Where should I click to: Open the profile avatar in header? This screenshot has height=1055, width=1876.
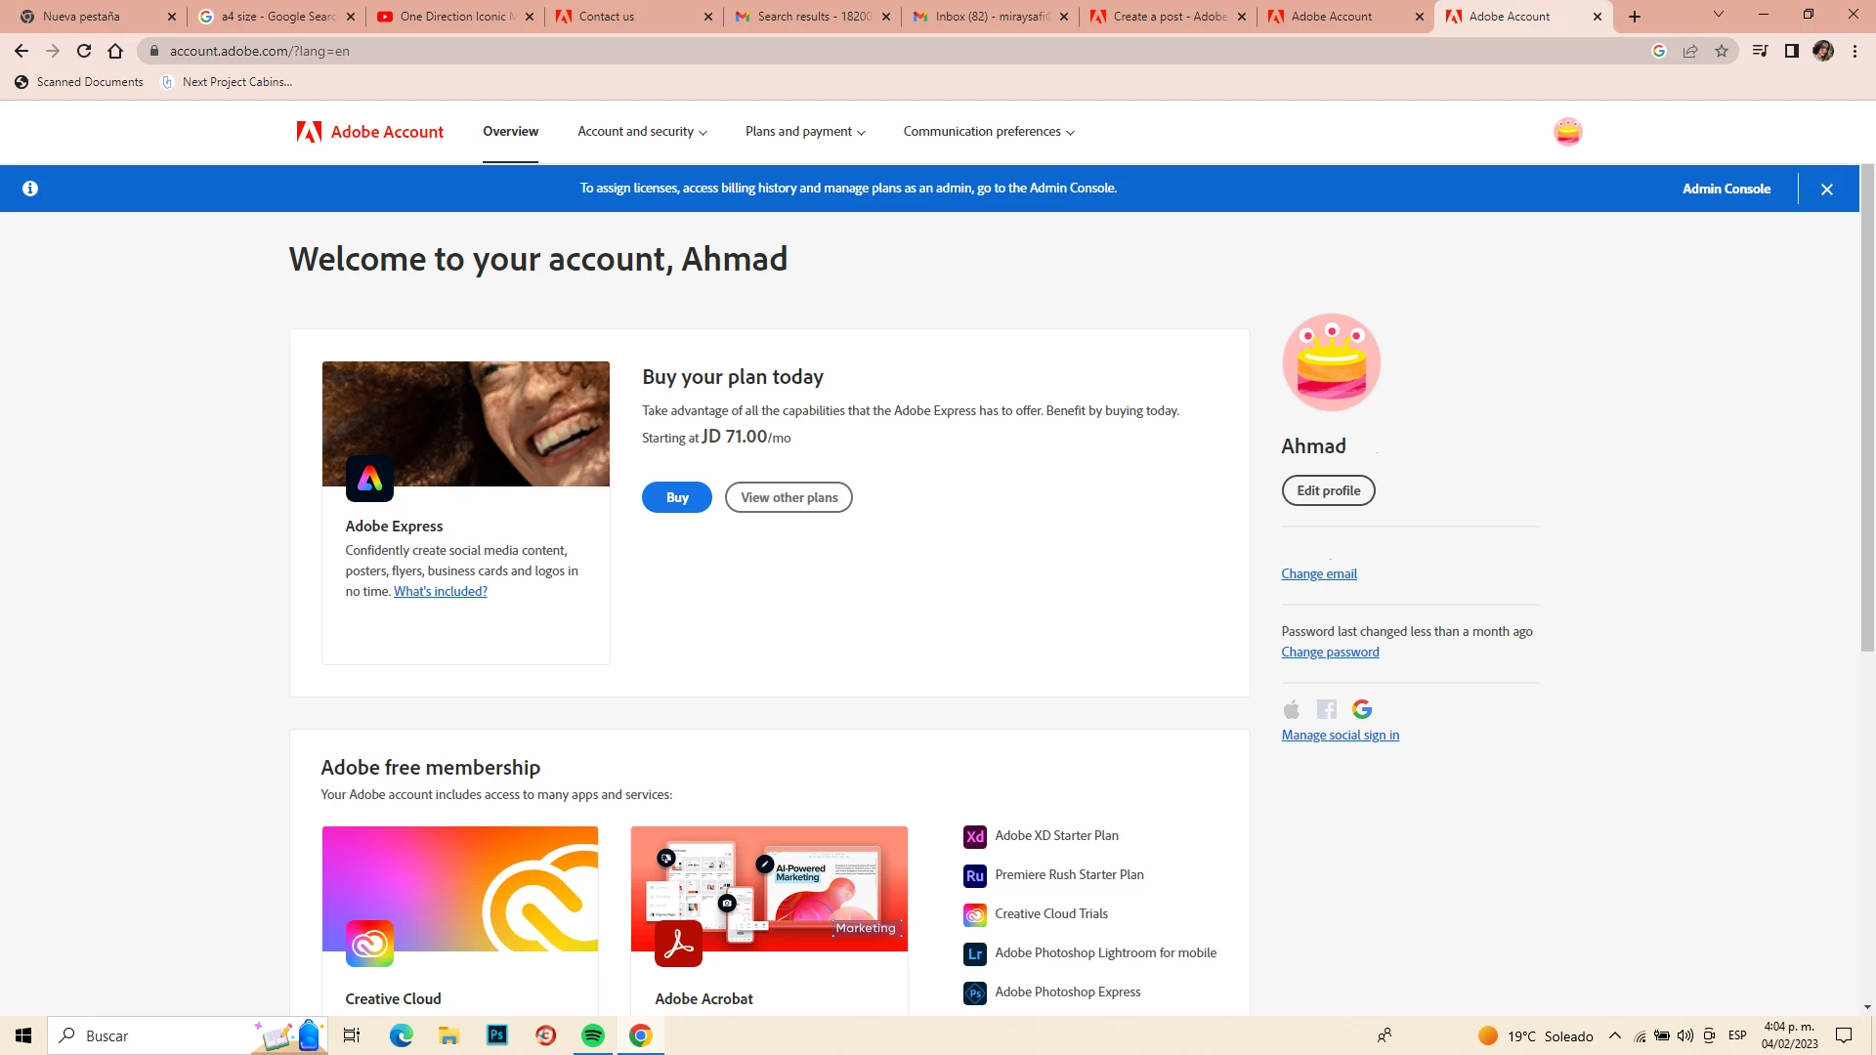point(1567,132)
